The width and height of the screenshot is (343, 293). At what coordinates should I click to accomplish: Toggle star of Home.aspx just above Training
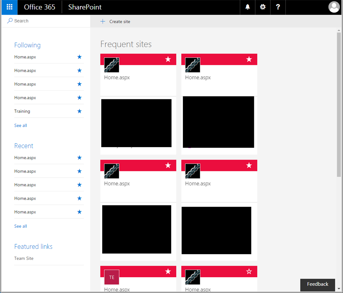pos(79,98)
